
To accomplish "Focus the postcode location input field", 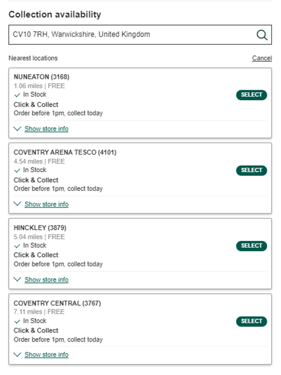I will click(140, 35).
